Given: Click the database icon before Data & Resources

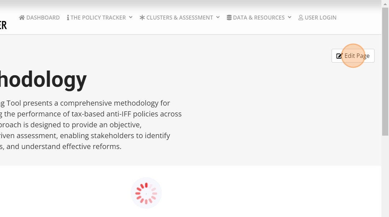Looking at the screenshot, I should click(x=229, y=17).
